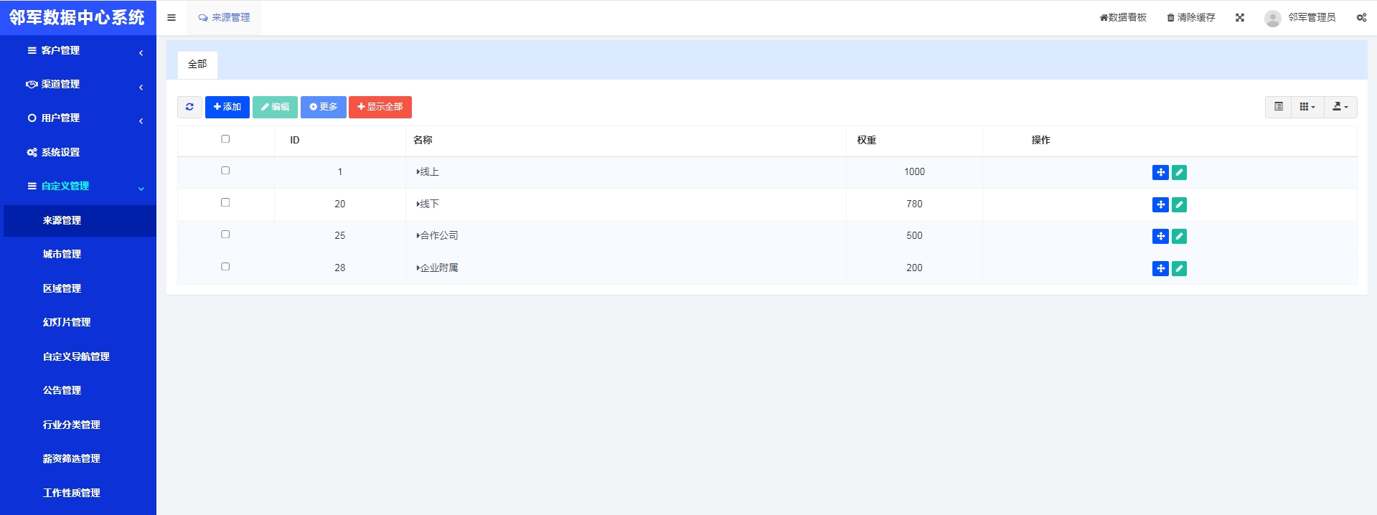Open the settings gears icon top-right
This screenshot has height=515, width=1377.
pos(1361,18)
